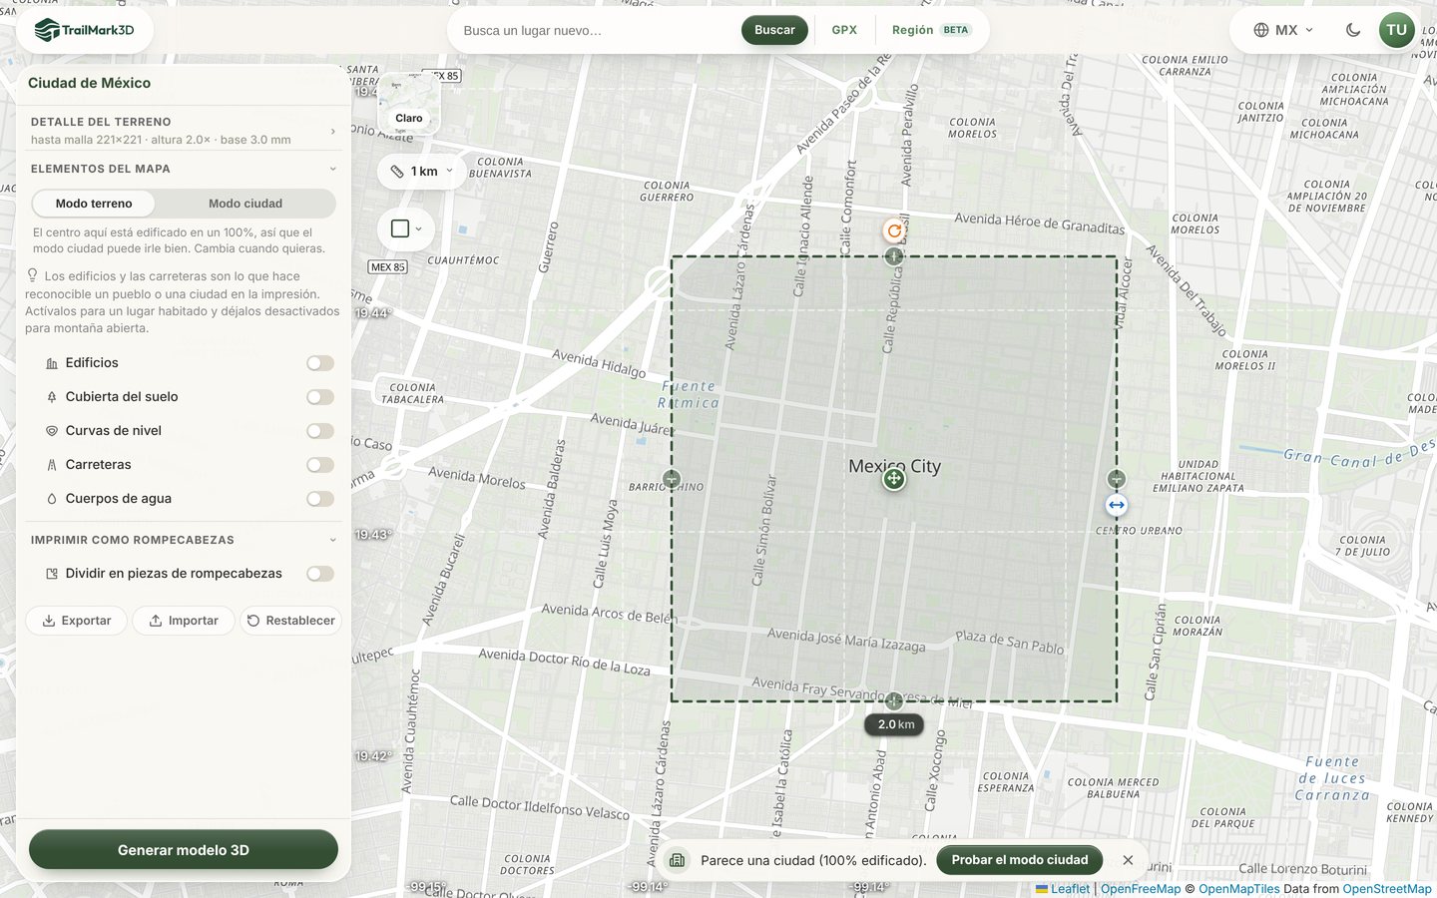Click the horizontal resize handle on right edge

click(x=1117, y=505)
